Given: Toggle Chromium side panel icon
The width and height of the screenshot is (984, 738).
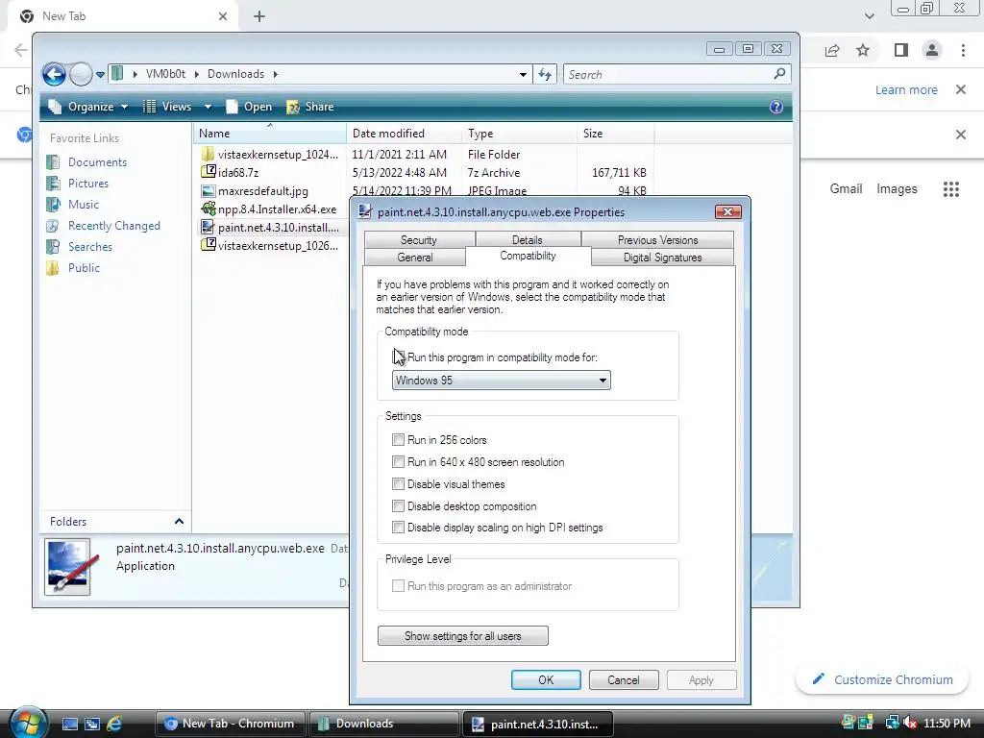Looking at the screenshot, I should 901,50.
